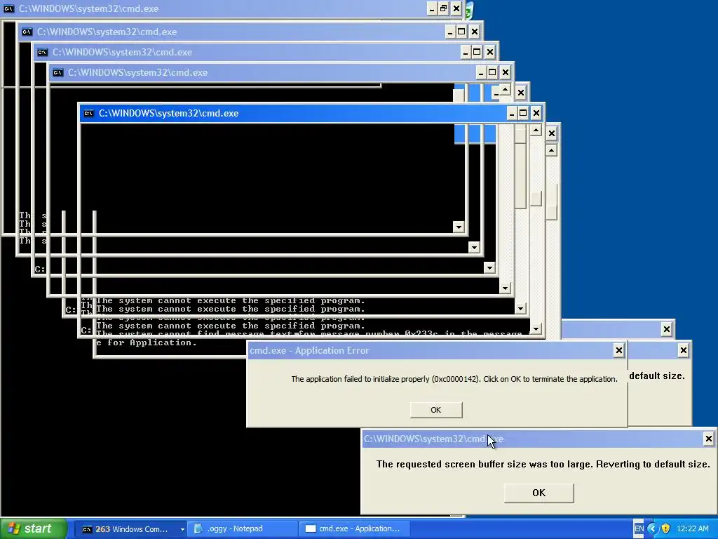Click the Restore Down button on the rearmost cmd window
718x539 pixels.
click(x=443, y=8)
